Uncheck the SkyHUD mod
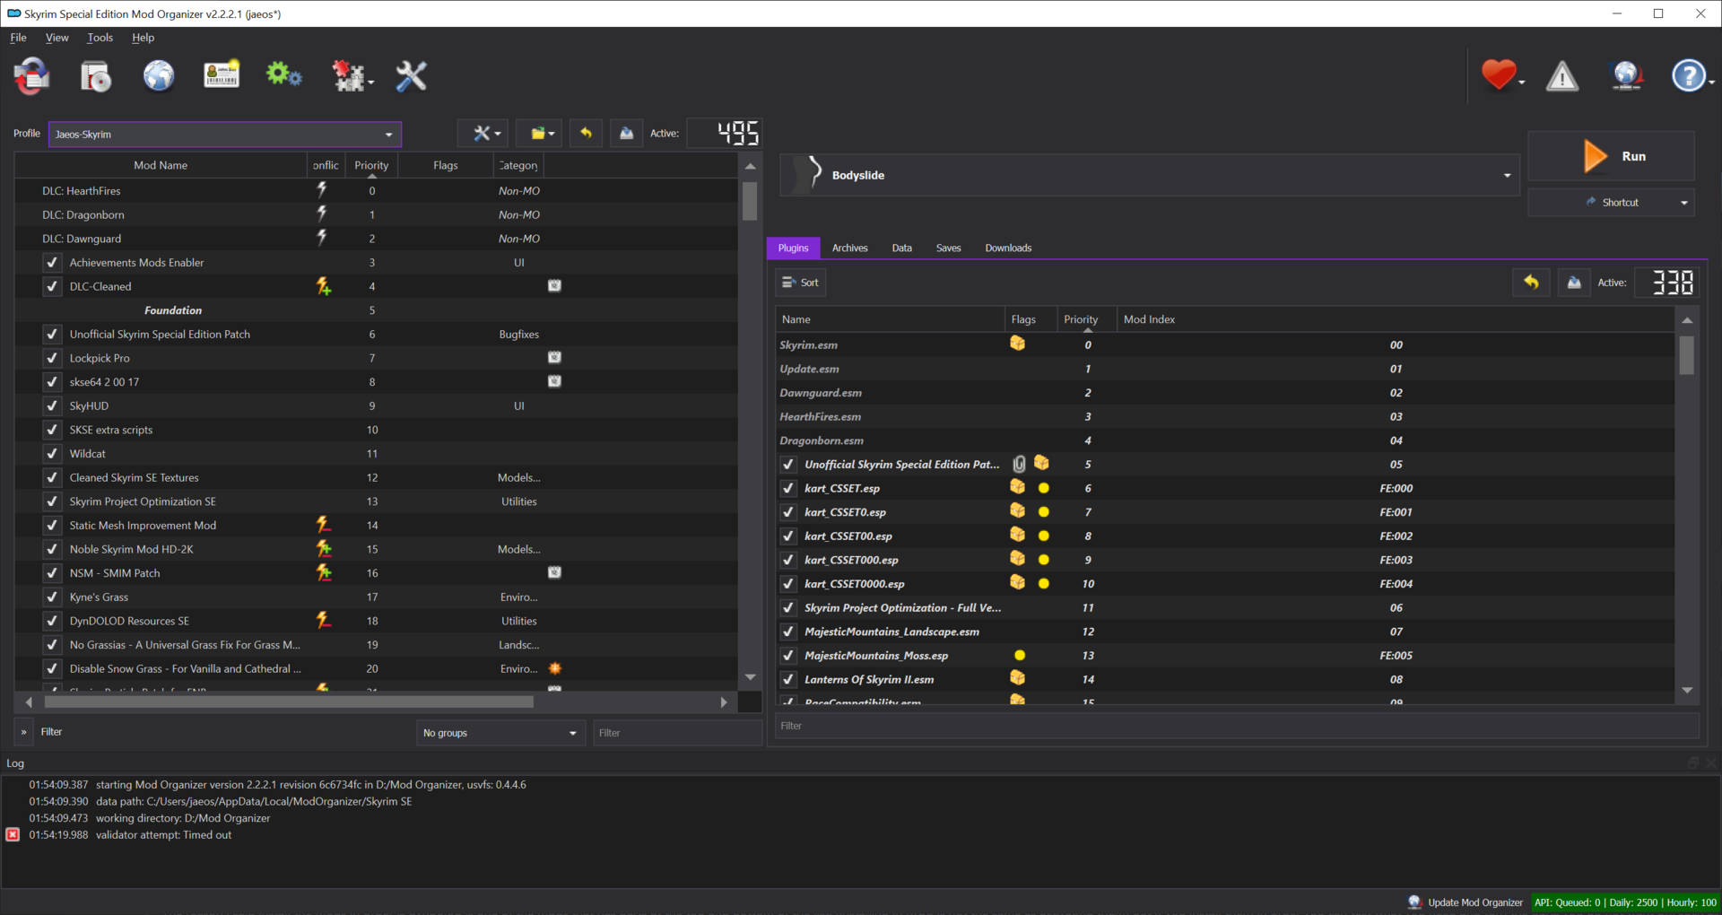This screenshot has height=915, width=1722. pos(52,406)
